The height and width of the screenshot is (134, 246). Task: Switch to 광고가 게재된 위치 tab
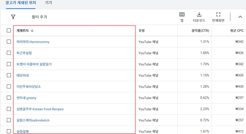click(x=21, y=3)
